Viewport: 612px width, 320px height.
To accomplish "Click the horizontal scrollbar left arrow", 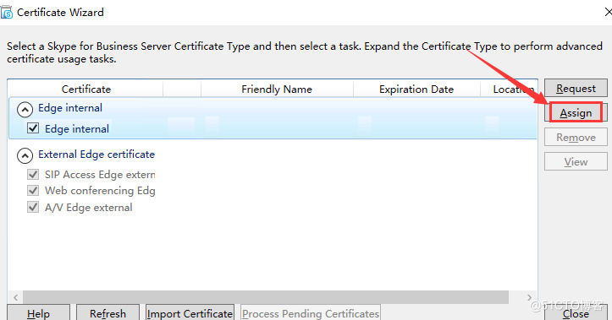I will 15,297.
